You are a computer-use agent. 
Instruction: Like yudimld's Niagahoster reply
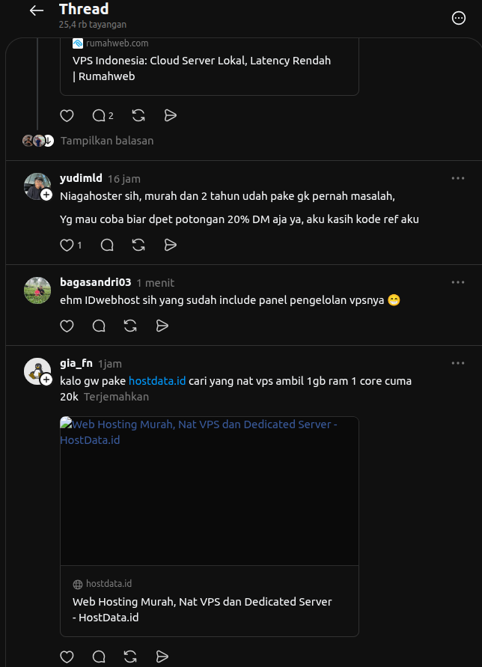click(x=67, y=245)
